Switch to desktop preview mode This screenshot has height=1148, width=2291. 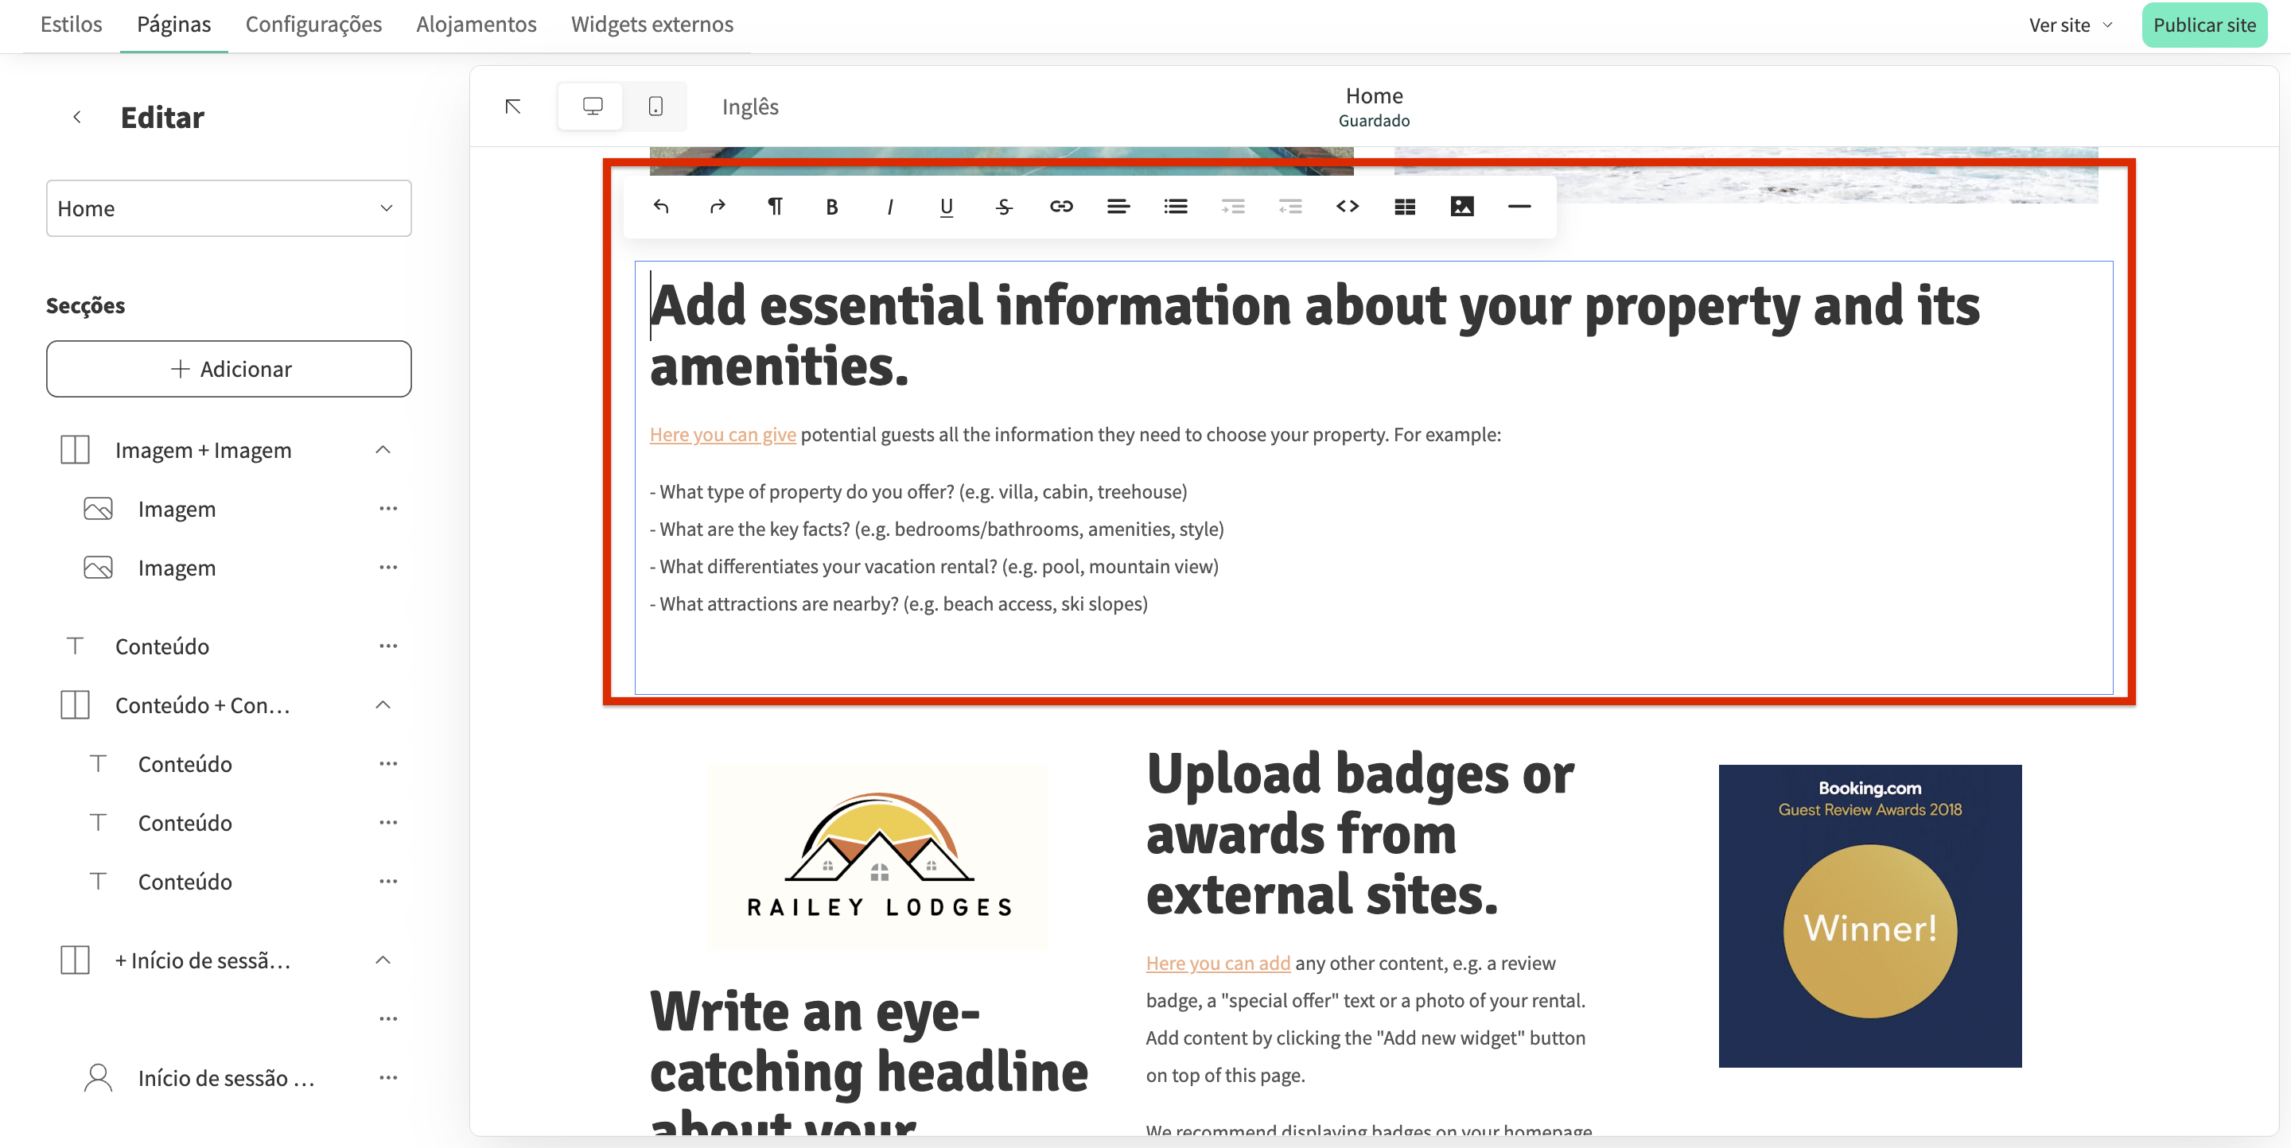point(593,107)
